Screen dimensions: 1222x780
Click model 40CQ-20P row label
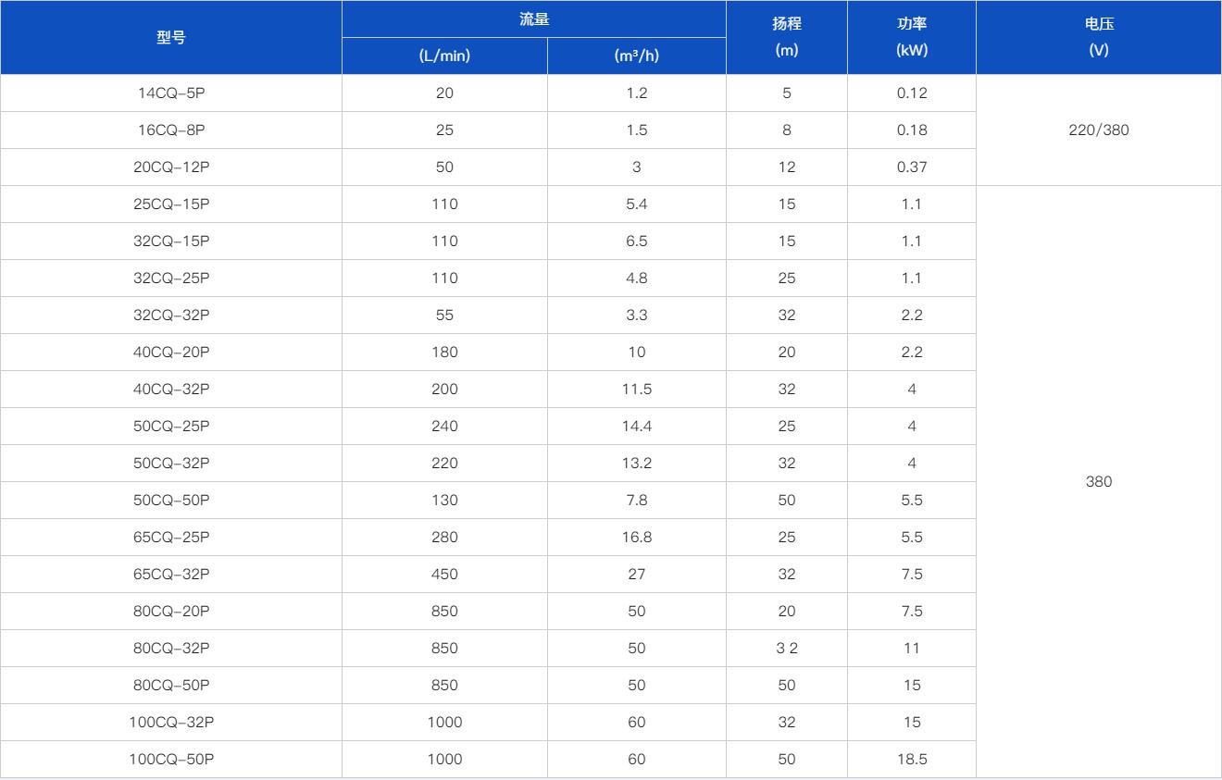tap(171, 352)
